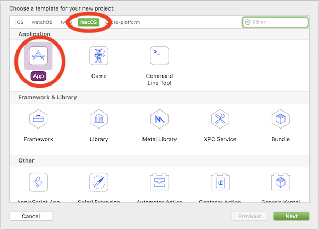
Task: Select the Automator Action template icon
Action: (159, 182)
